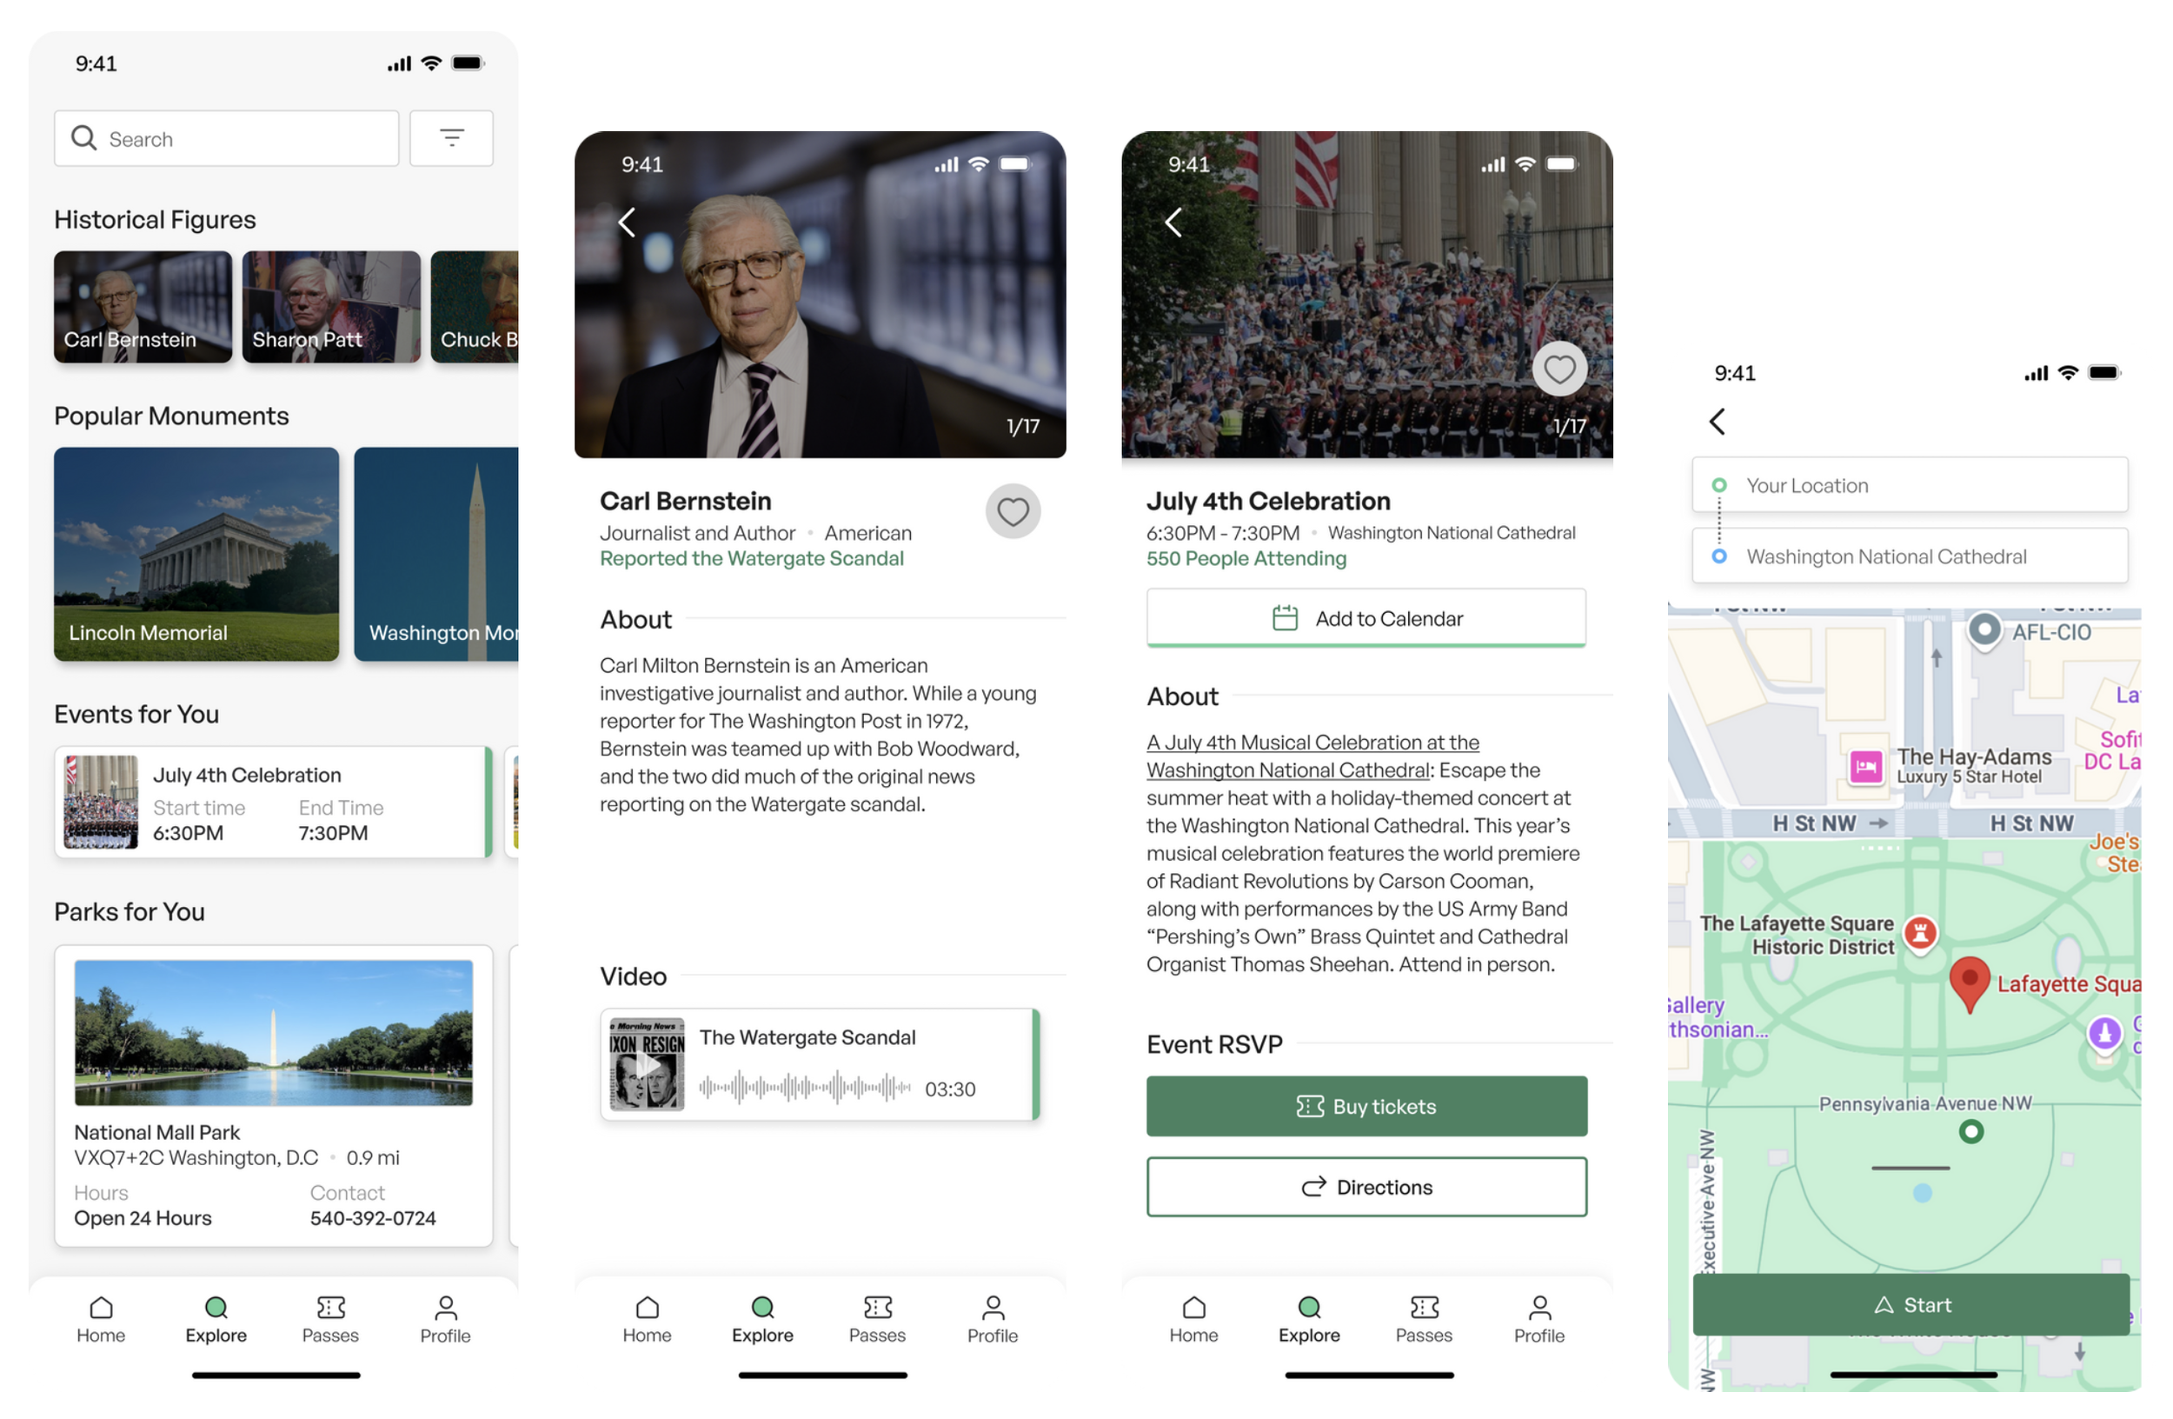Go back using the arrow on the directions map screen
2173x1419 pixels.
1717,421
